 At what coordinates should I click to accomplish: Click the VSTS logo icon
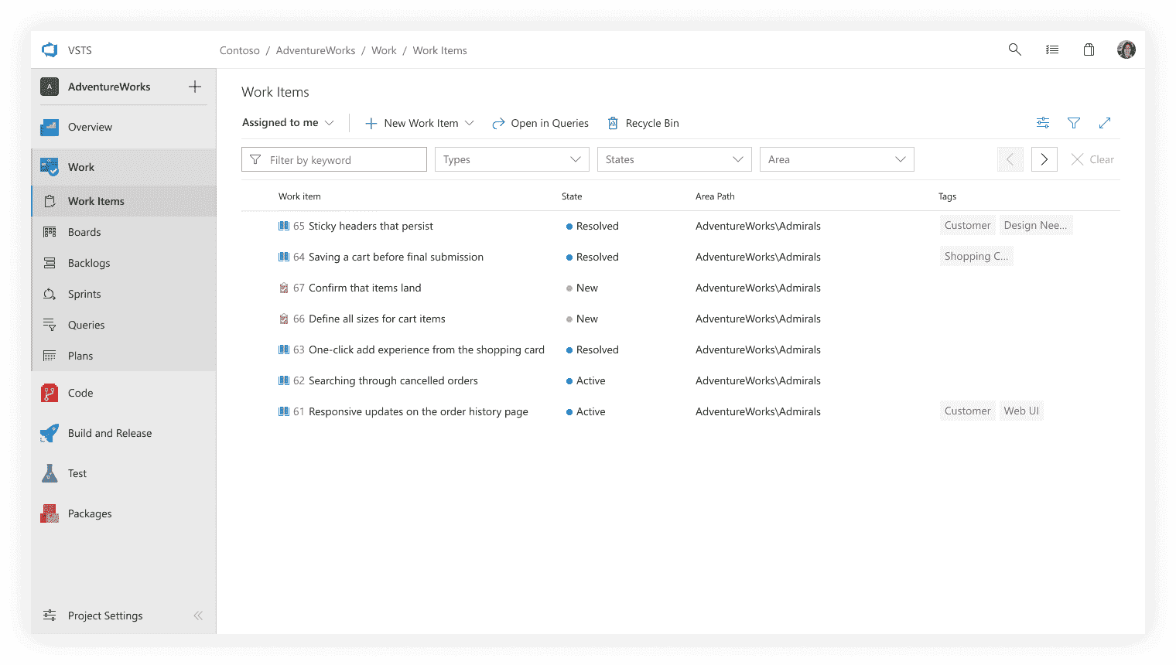pyautogui.click(x=50, y=50)
